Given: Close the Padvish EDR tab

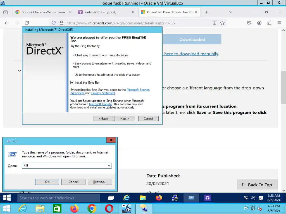Looking at the screenshot, I should click(x=133, y=12).
